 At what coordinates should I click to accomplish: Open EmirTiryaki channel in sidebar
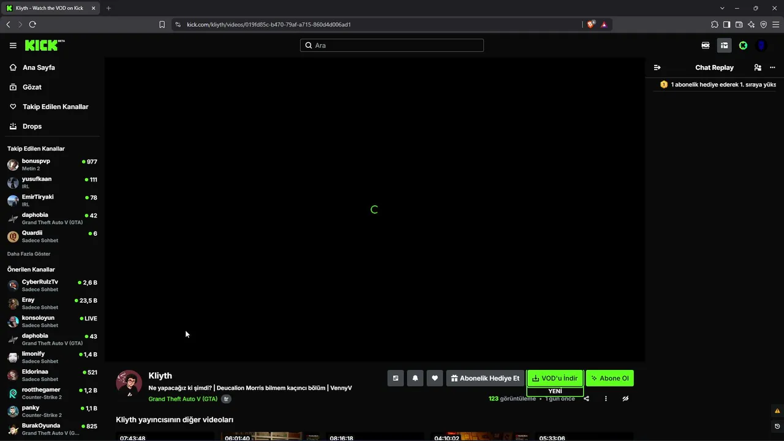pos(52,200)
